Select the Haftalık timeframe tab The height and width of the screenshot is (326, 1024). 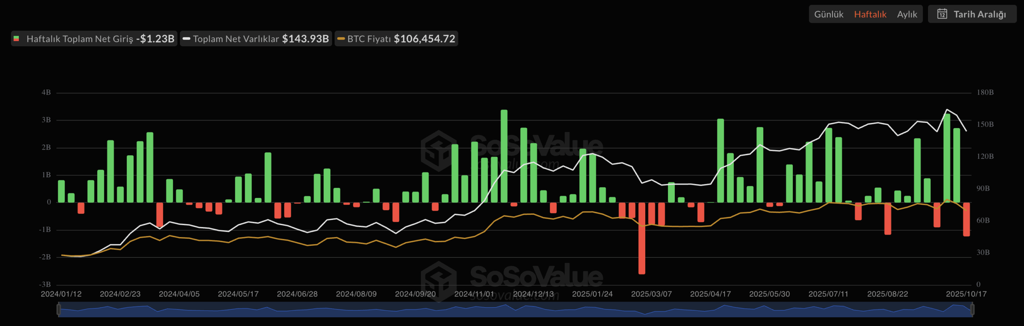(x=870, y=14)
